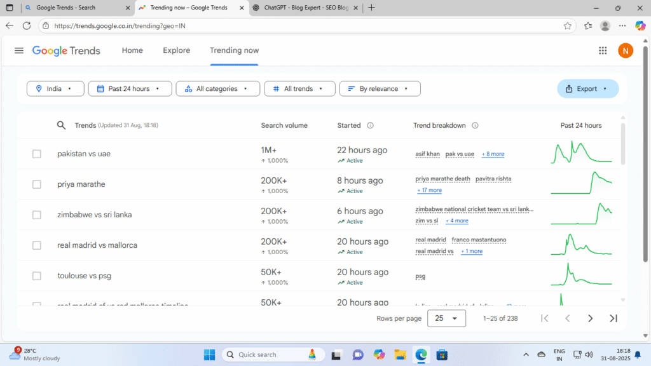Open the India location dropdown
651x366 pixels.
pos(55,89)
